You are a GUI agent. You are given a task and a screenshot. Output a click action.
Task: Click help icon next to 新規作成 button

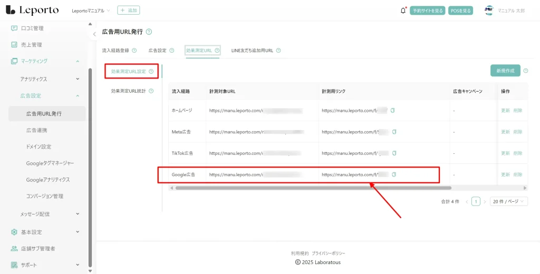coord(525,71)
